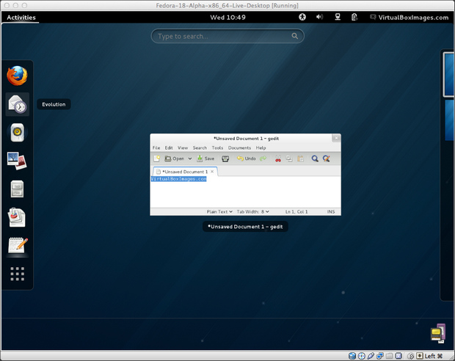Launch Firefox from the dash
Image resolution: width=455 pixels, height=361 pixels.
(17, 76)
